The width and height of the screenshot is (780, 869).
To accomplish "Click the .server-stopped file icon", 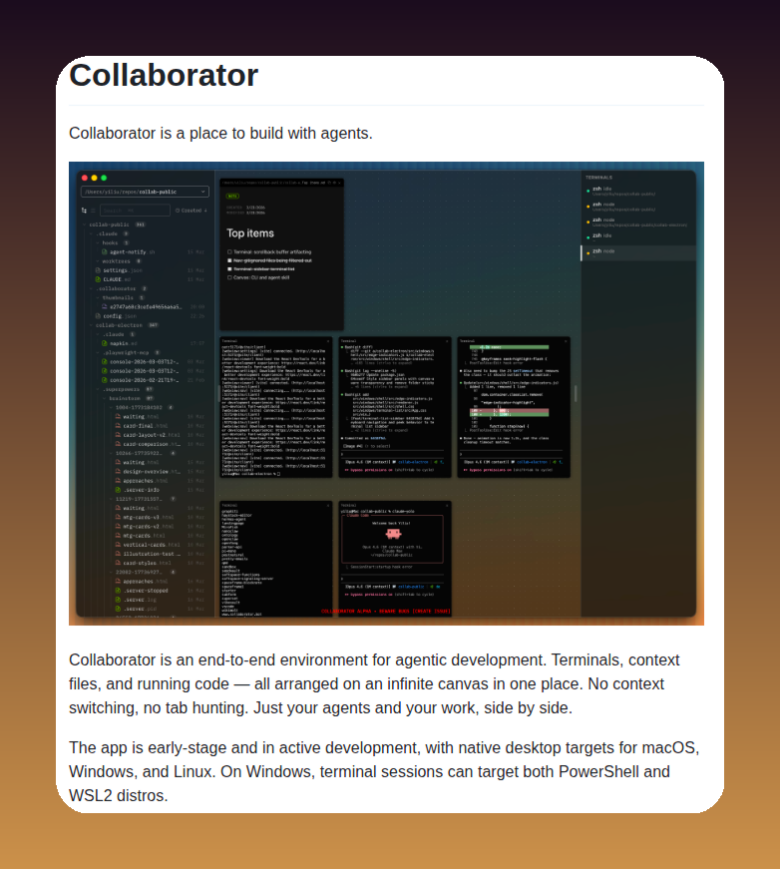I will click(118, 591).
